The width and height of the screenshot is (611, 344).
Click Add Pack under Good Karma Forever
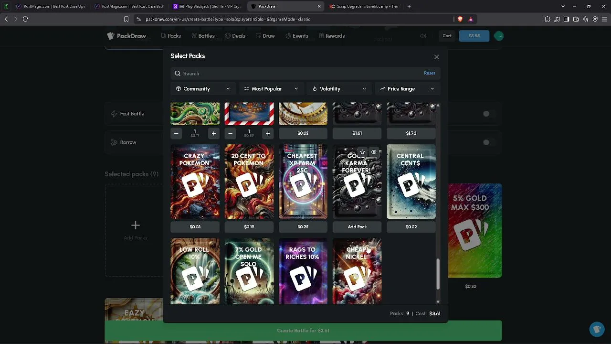pos(357,227)
